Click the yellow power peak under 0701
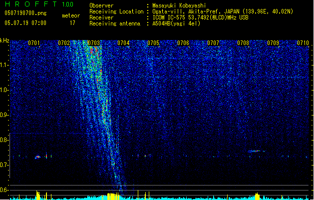 tap(38, 195)
